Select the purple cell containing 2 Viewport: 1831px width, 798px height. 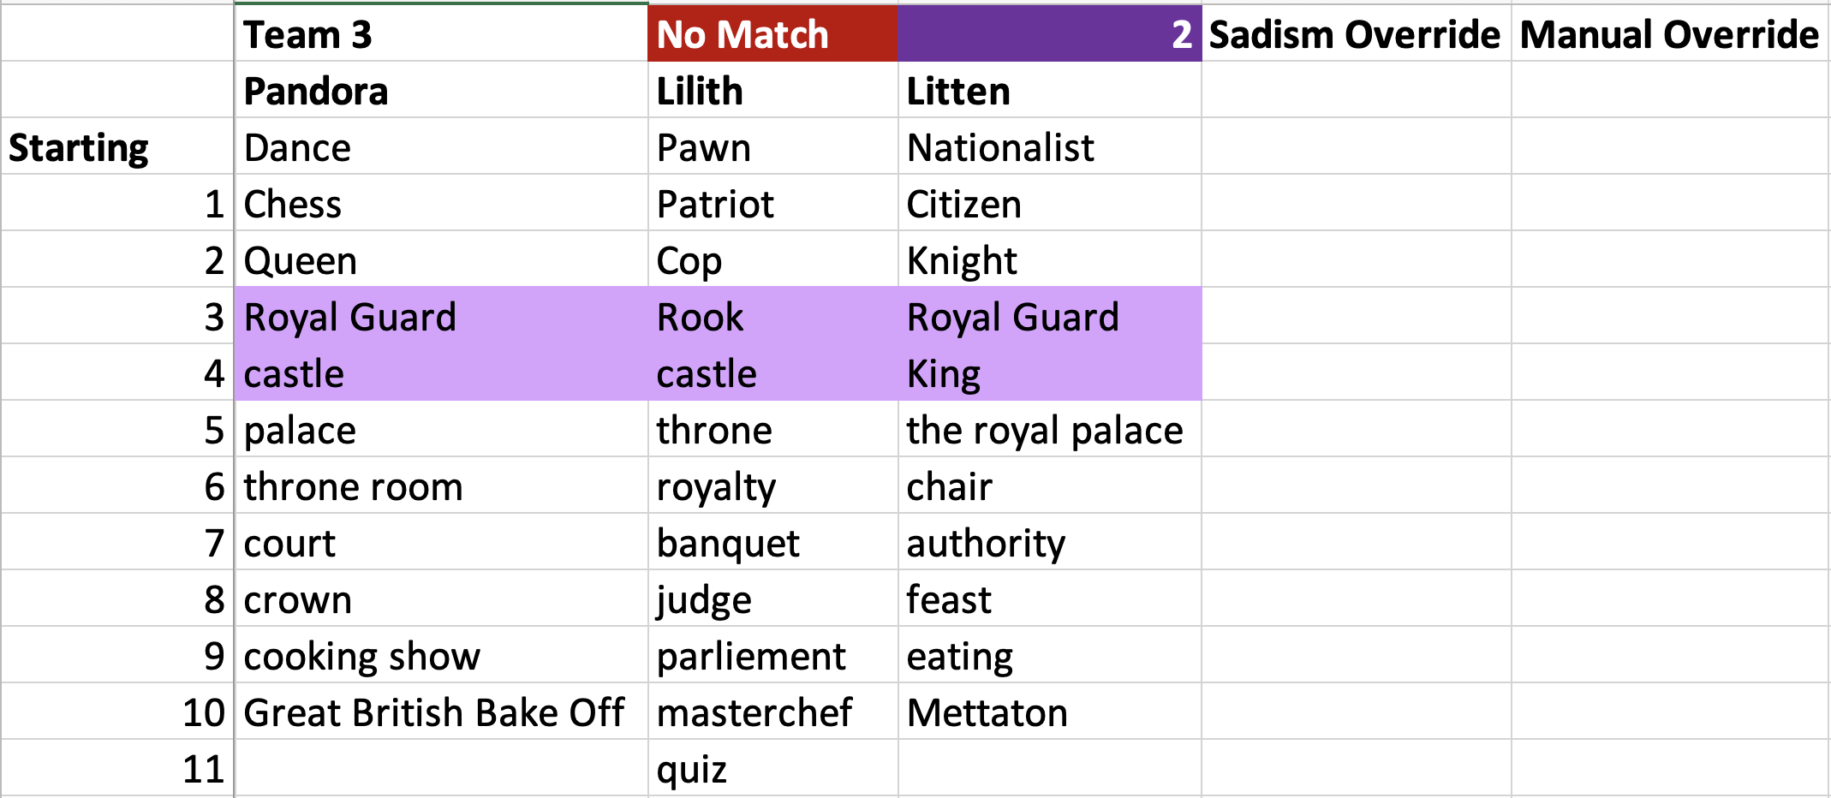(1049, 33)
